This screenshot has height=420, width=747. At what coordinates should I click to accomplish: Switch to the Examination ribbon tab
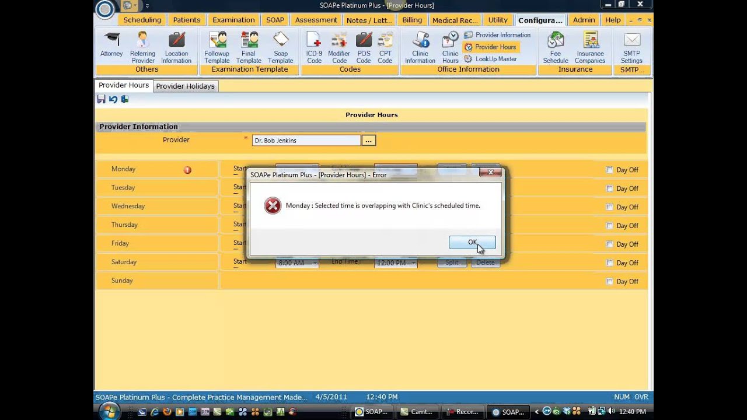click(233, 20)
